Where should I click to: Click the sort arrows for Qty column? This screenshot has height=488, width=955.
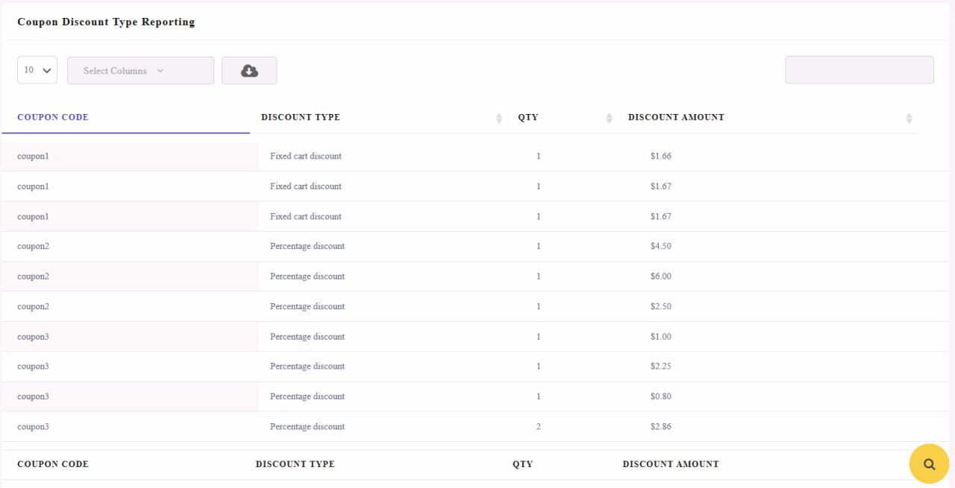pyautogui.click(x=609, y=118)
